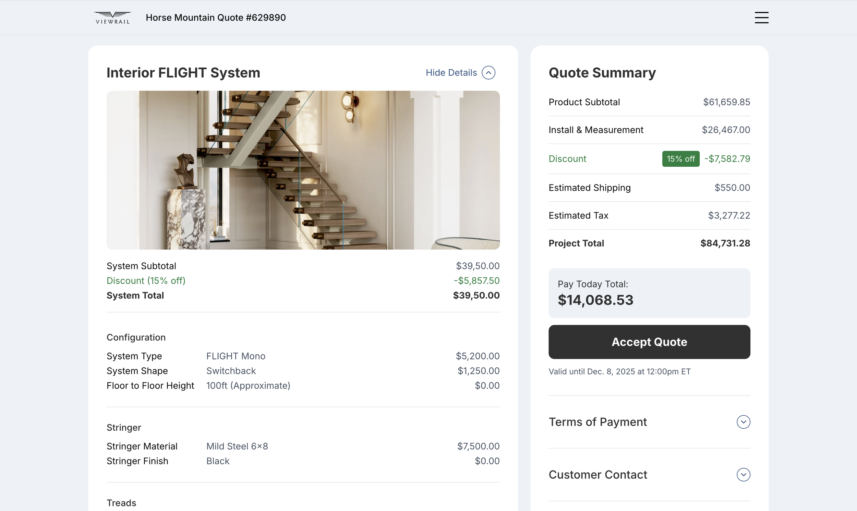Click the Quote Summary heading

pyautogui.click(x=602, y=73)
